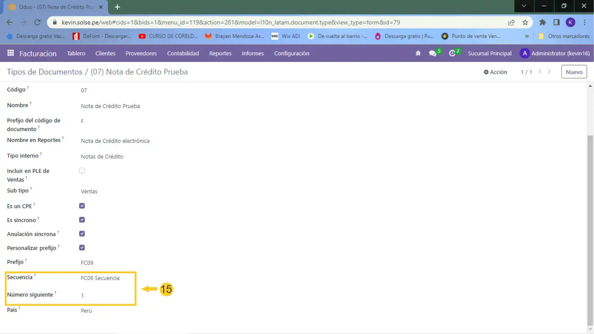Open the Odoo apps grid menu

pyautogui.click(x=10, y=53)
